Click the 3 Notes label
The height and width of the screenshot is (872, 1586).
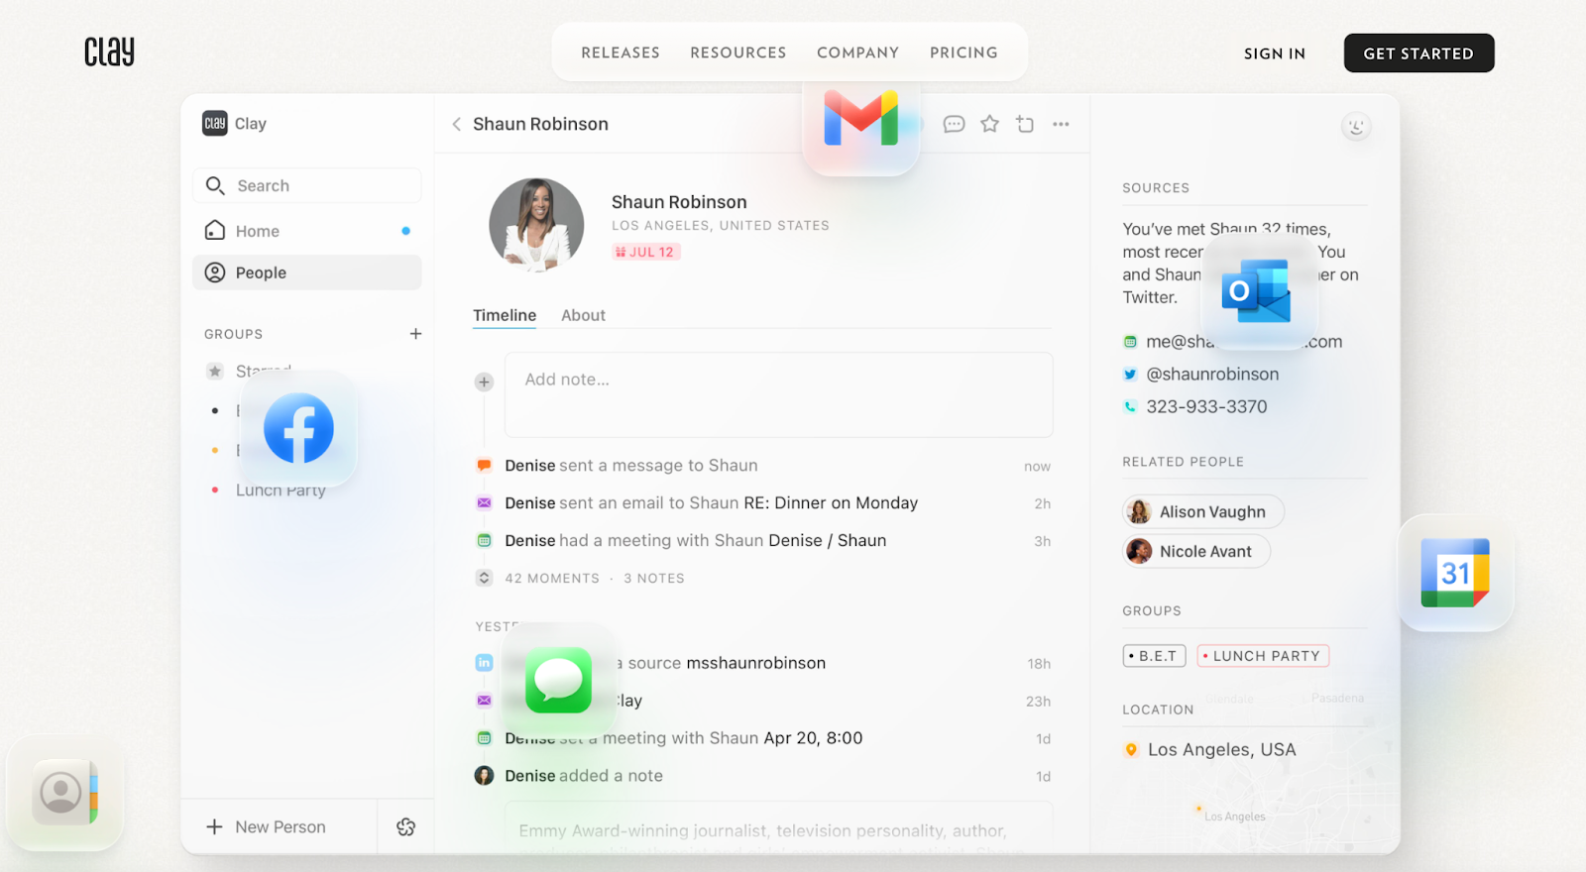click(654, 578)
